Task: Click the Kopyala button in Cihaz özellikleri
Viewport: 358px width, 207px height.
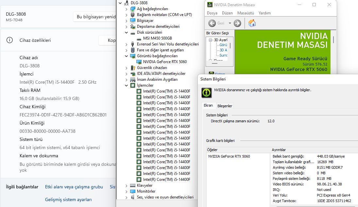Action: [108, 40]
